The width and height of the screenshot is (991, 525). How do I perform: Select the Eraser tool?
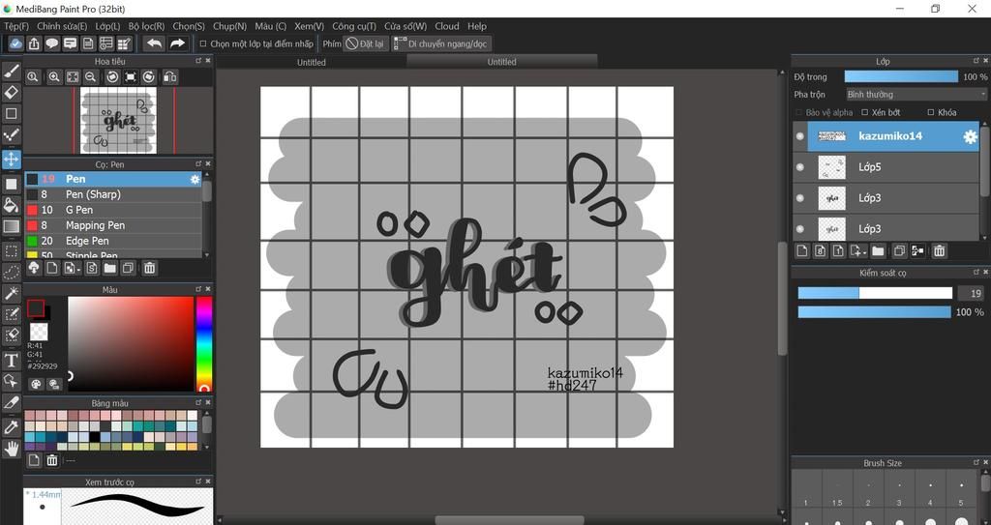pos(12,92)
